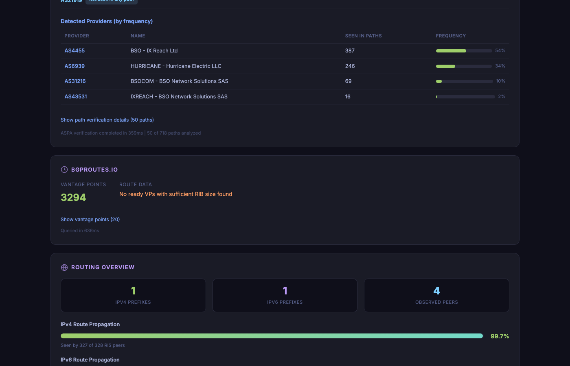This screenshot has height=366, width=570.
Task: Click the 246 seen in paths value
Action: pos(350,66)
